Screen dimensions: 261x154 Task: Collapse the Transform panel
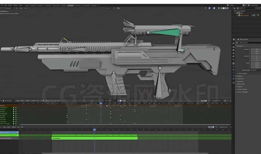click(240, 46)
